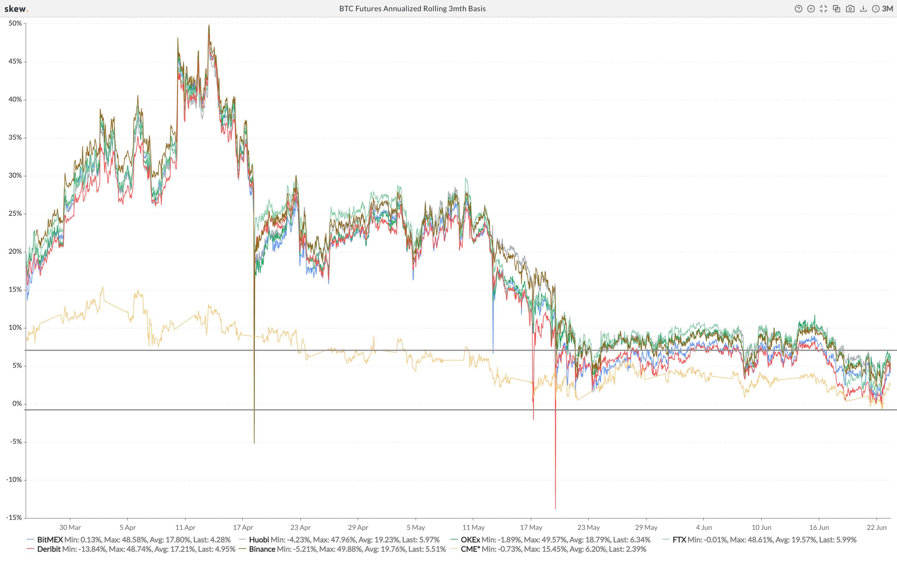Open the clock time range selector
The image size is (897, 561).
876,9
